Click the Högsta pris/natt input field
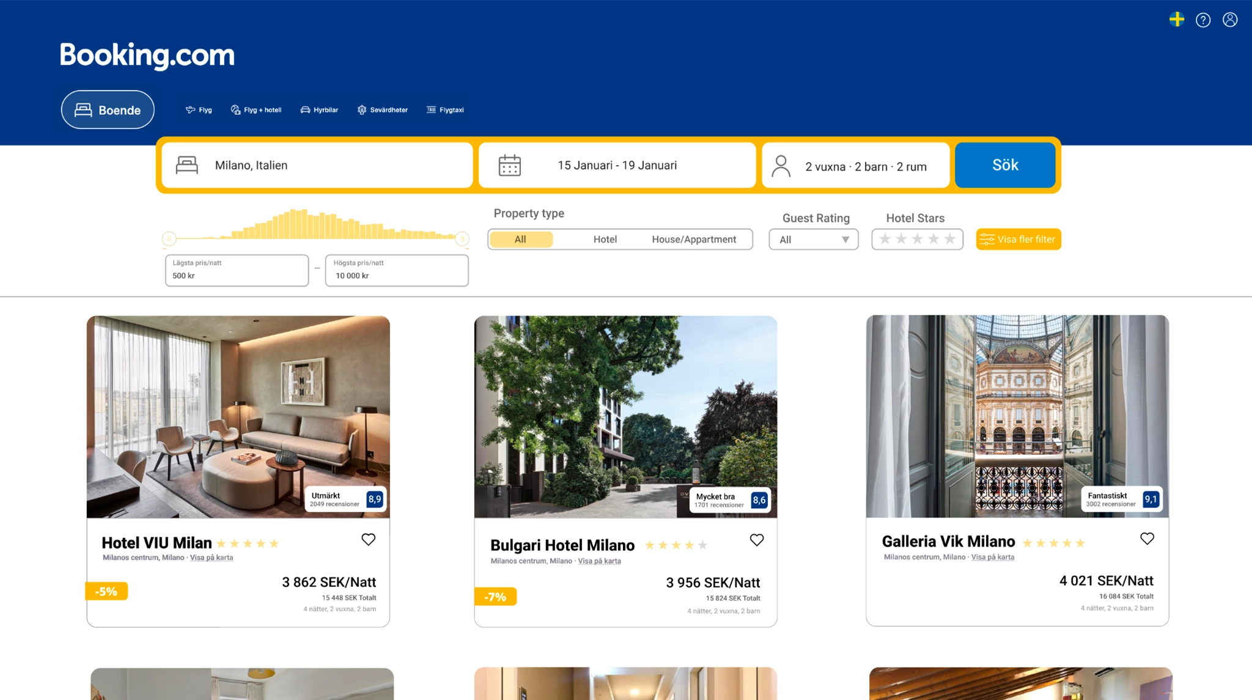This screenshot has width=1252, height=700. (x=397, y=270)
